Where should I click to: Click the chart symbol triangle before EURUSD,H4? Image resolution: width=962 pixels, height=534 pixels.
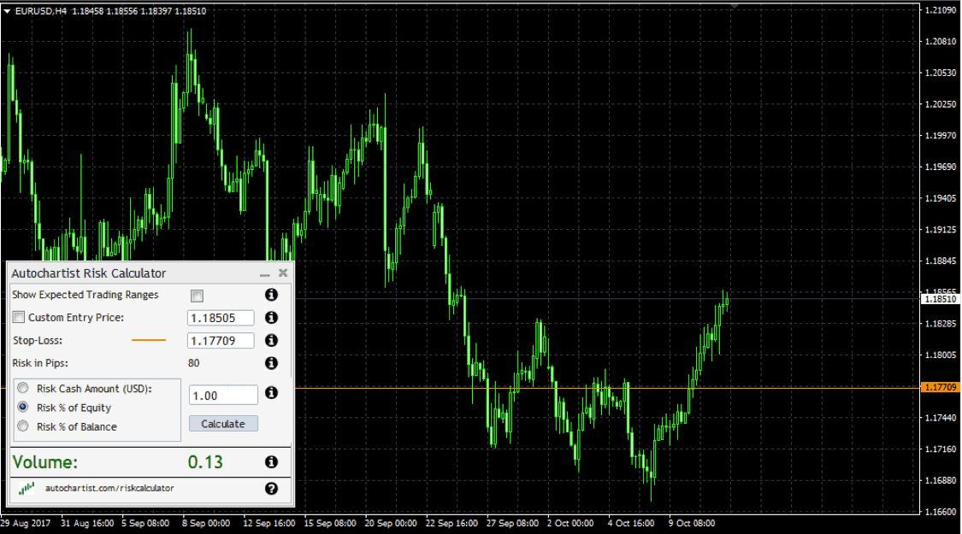coord(7,11)
